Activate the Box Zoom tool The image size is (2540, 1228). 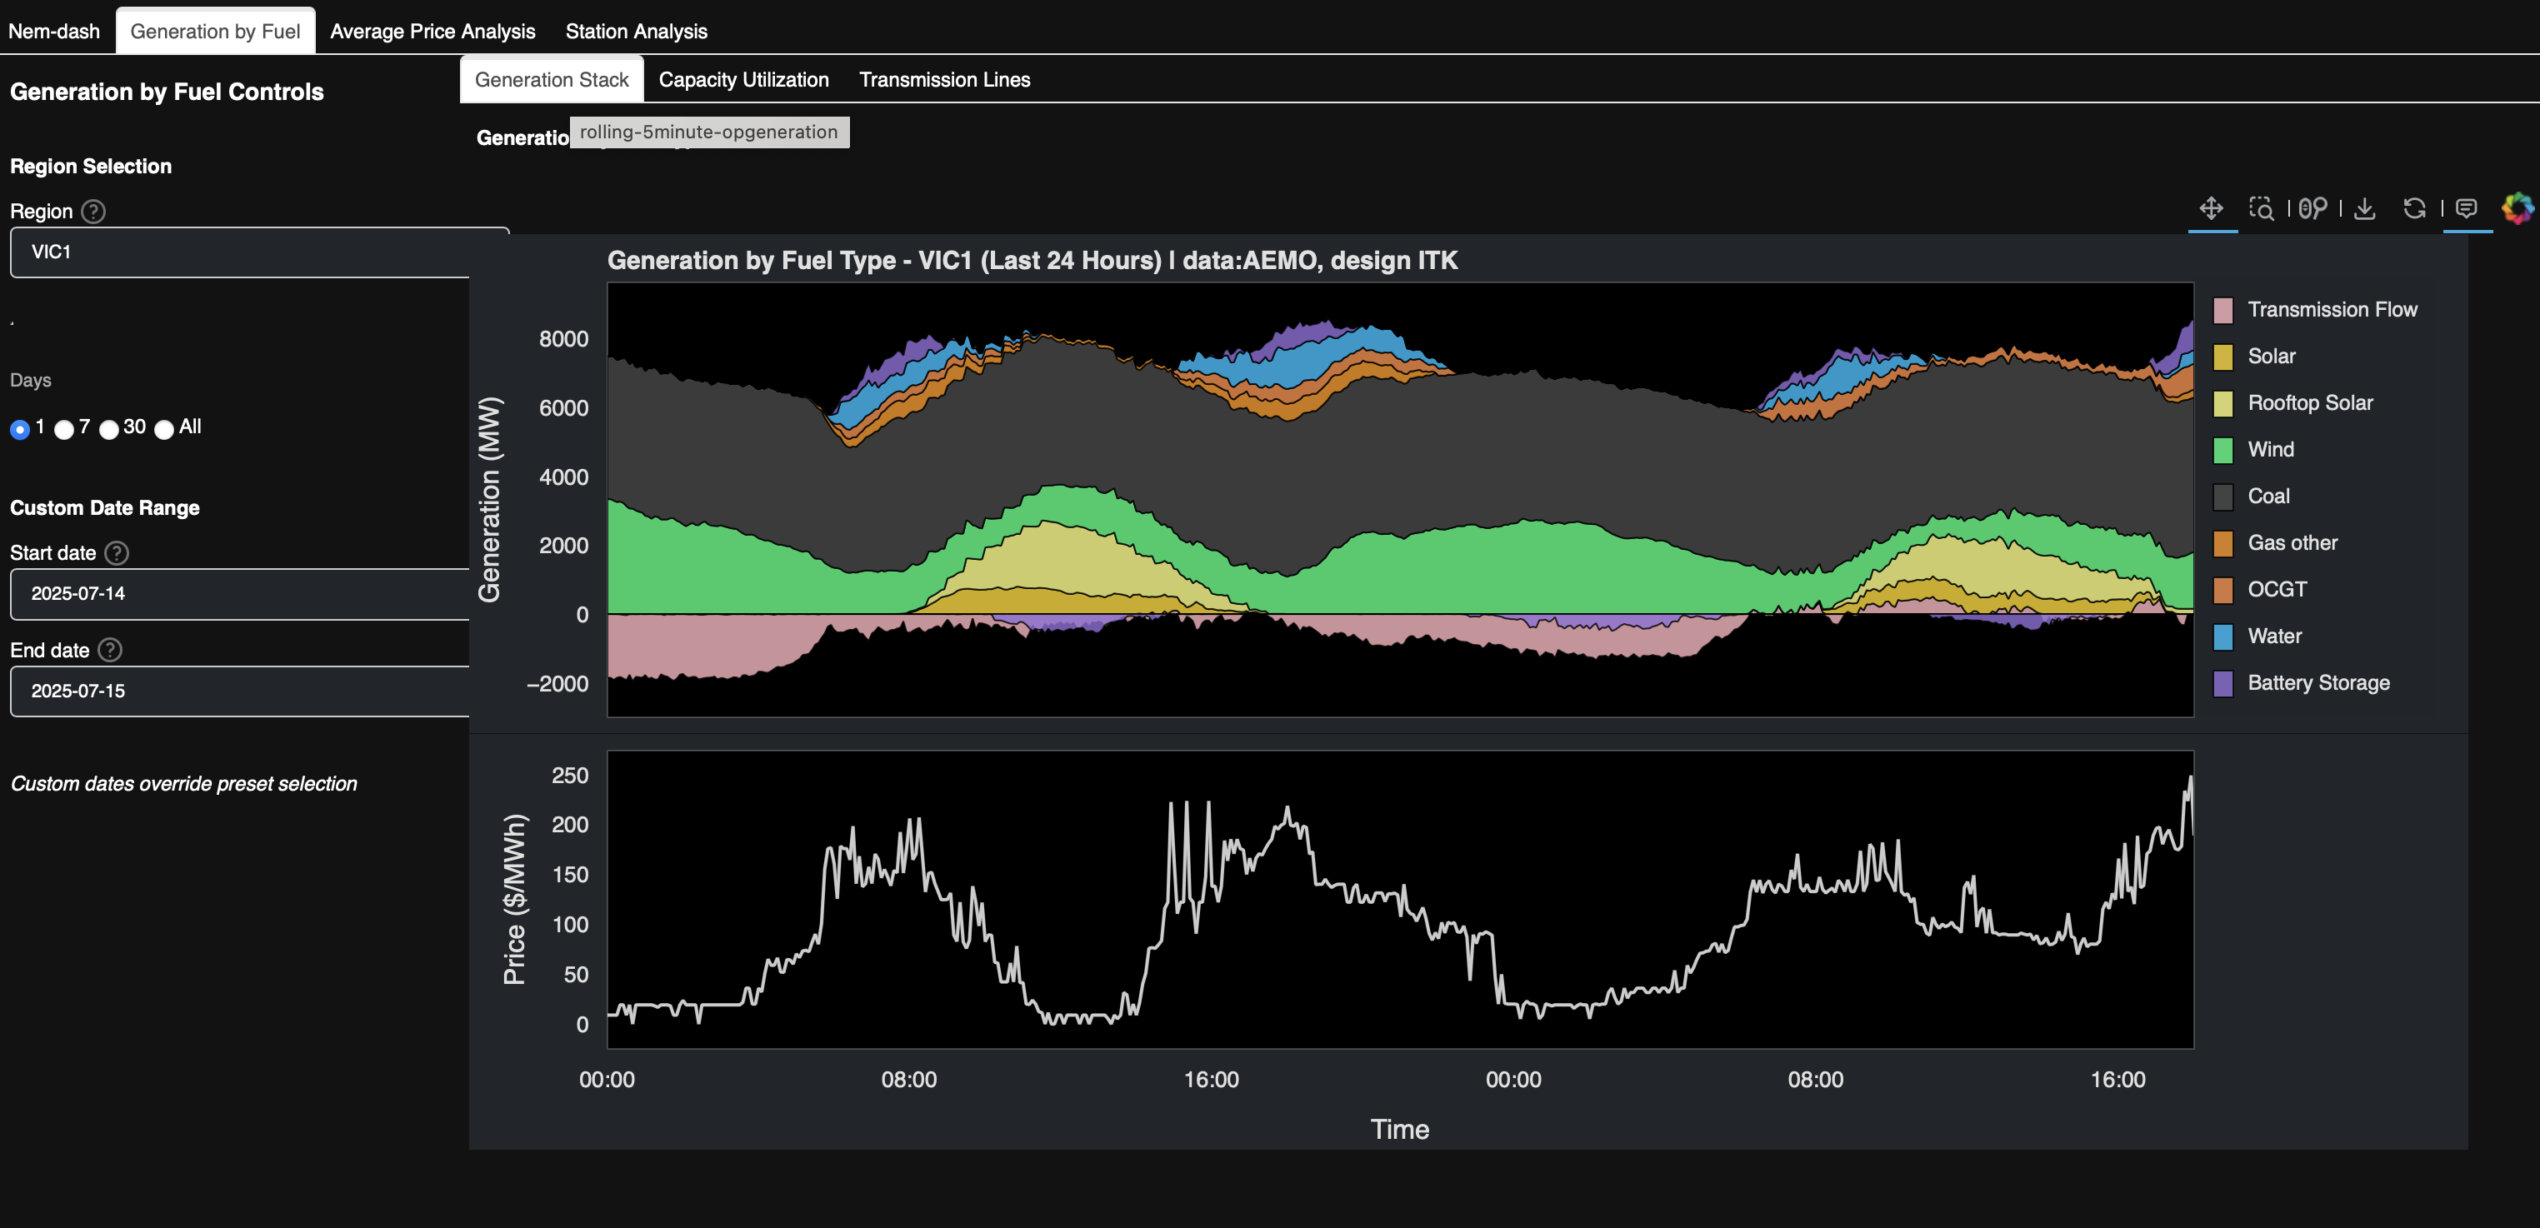(2261, 208)
